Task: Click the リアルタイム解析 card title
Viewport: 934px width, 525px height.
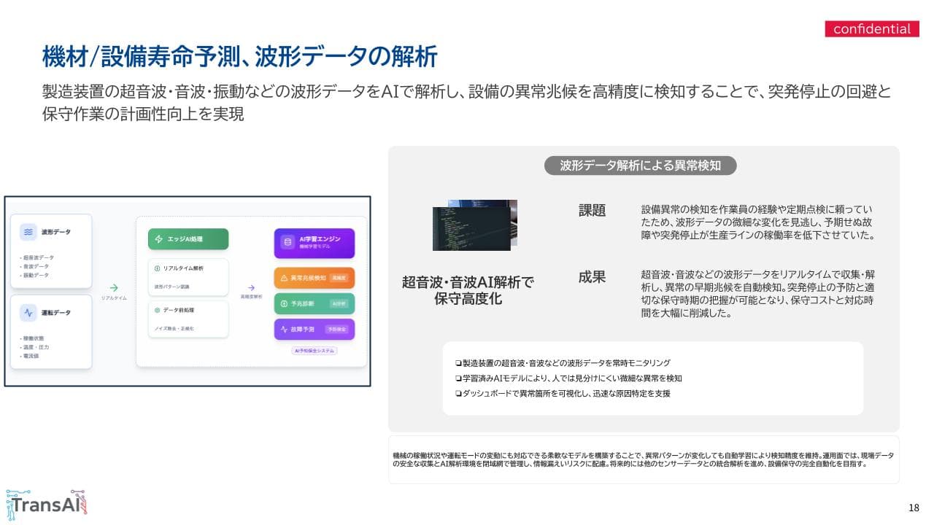Action: (x=183, y=268)
